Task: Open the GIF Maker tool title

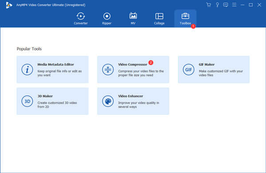Action: coord(207,64)
